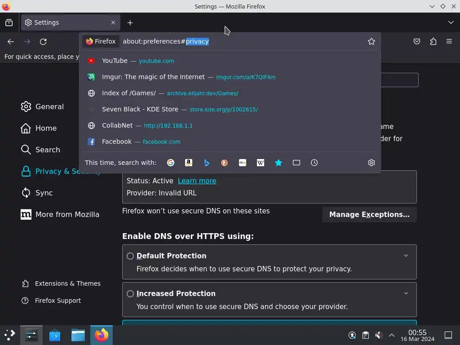Go back to previous page
This screenshot has height=345, width=460.
[11, 42]
